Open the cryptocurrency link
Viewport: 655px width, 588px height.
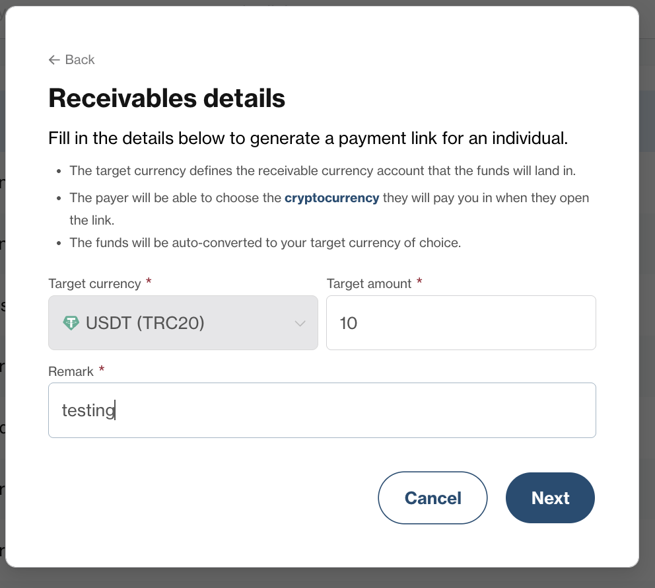point(331,198)
